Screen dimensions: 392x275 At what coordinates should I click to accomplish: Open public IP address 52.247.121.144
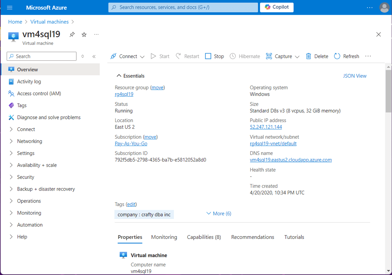tap(266, 127)
